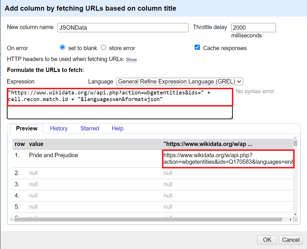The width and height of the screenshot is (307, 249).
Task: Confirm the dialog with OK
Action: point(267,240)
